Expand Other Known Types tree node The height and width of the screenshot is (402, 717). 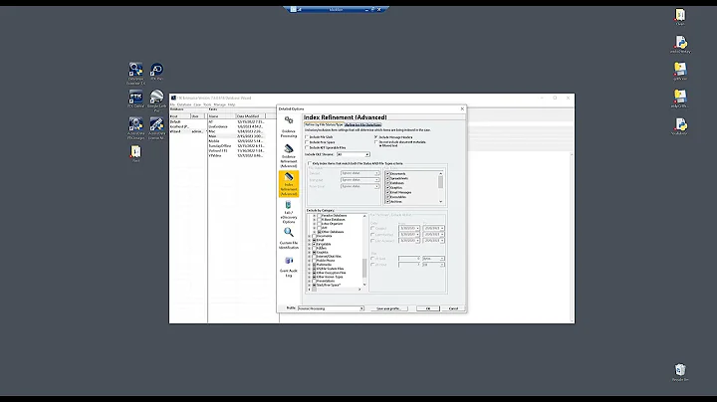pos(309,277)
